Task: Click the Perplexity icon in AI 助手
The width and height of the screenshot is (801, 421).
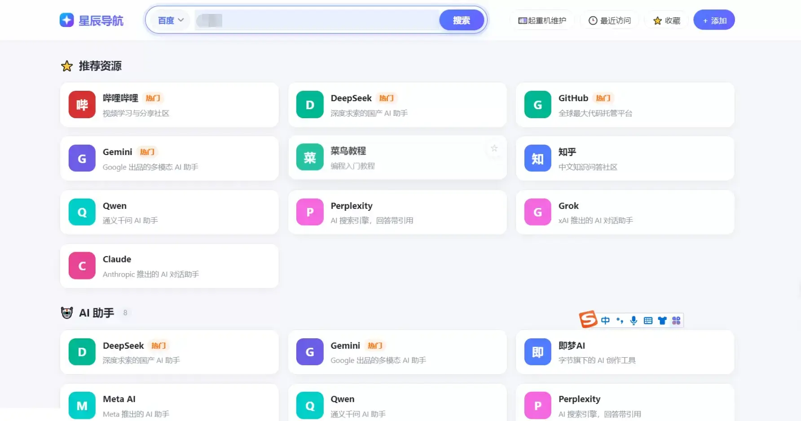Action: click(537, 405)
